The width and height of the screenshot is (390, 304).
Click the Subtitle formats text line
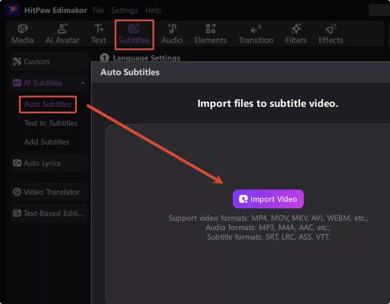268,237
